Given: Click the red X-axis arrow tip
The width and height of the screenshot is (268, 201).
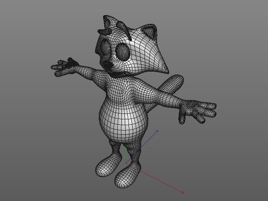Looking at the screenshot, I should 183,193.
